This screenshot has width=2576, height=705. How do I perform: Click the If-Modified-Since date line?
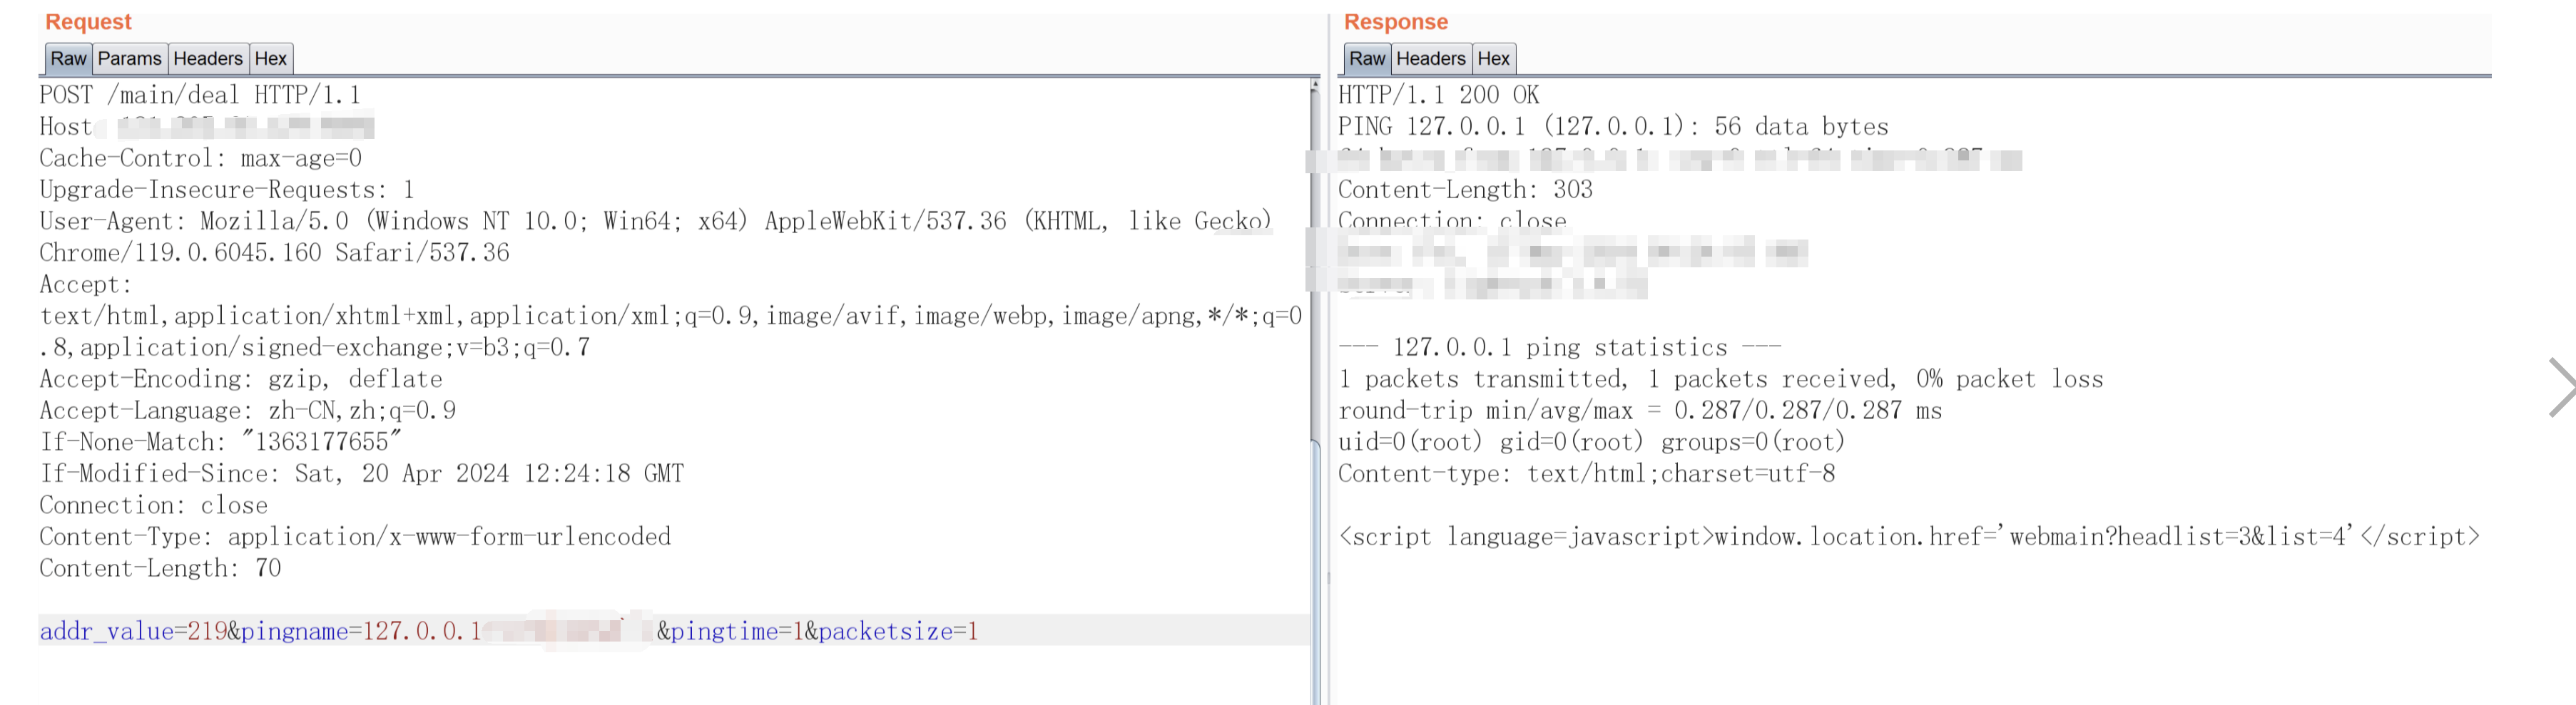361,473
